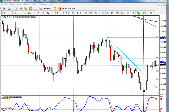Select the Draw Vertical Line tool

15,13
